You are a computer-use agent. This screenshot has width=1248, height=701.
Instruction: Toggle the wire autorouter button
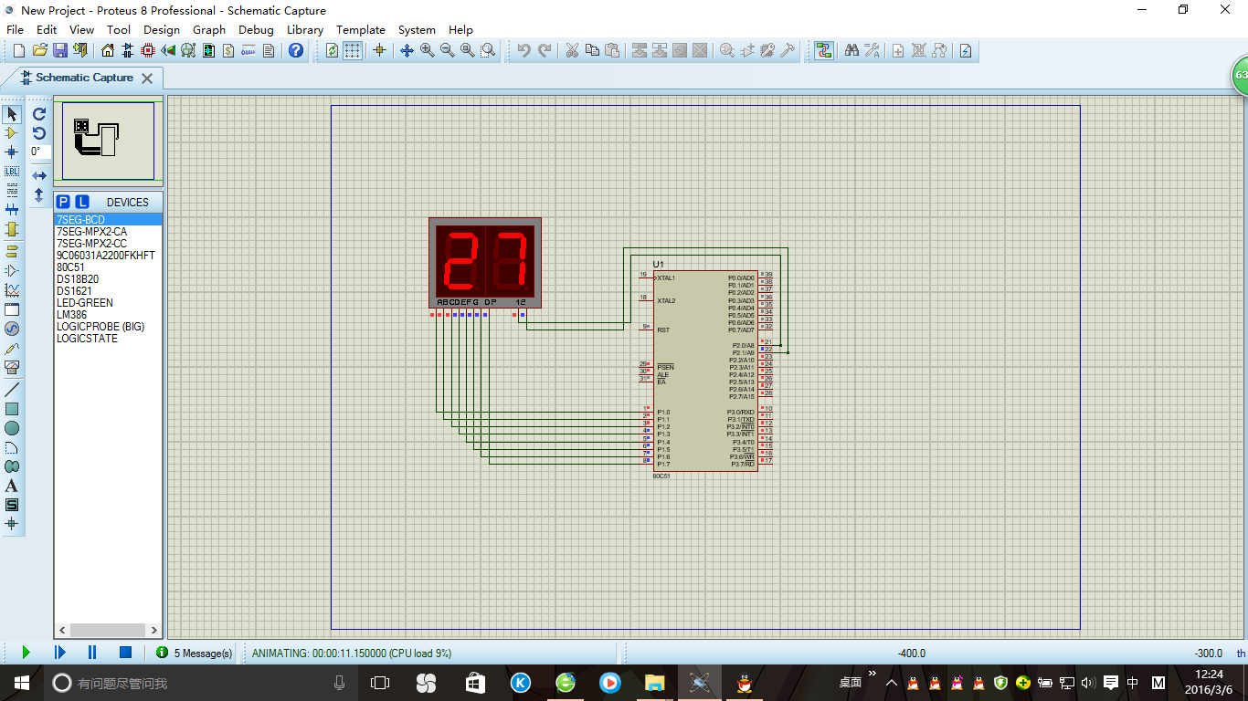click(x=824, y=50)
